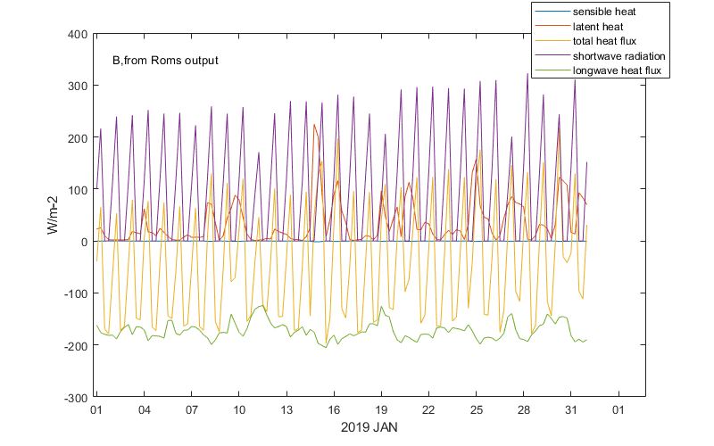Click the 31 date tick label

point(571,410)
